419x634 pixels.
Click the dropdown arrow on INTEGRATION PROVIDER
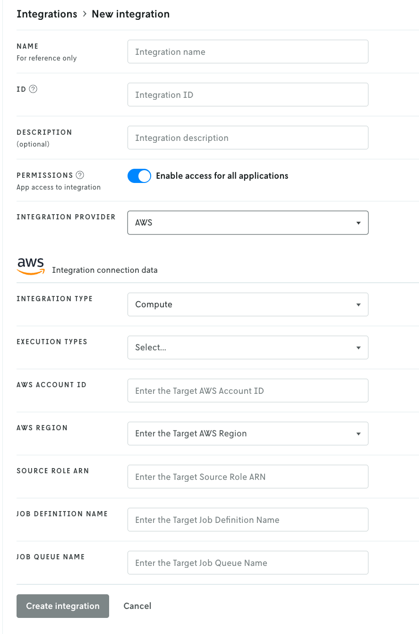[358, 222]
